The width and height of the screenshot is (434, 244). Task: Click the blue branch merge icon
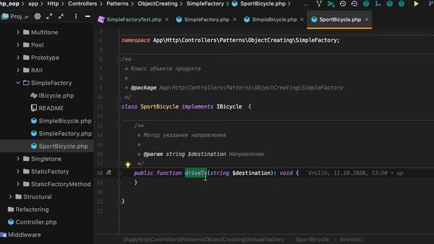[x=378, y=4]
